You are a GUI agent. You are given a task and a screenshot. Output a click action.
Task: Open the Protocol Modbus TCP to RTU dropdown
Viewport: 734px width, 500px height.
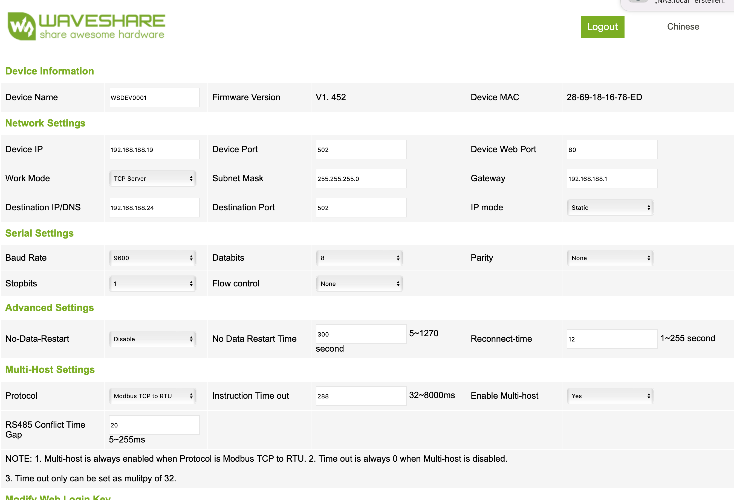click(x=152, y=396)
